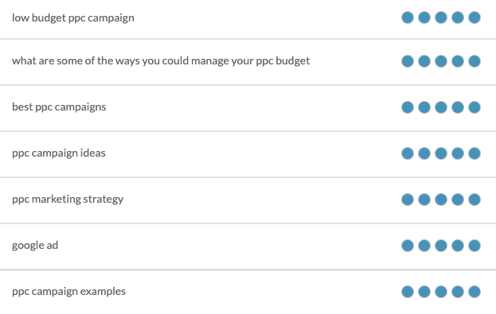Click first rating dot for 'ppc campaign ideas'

408,153
